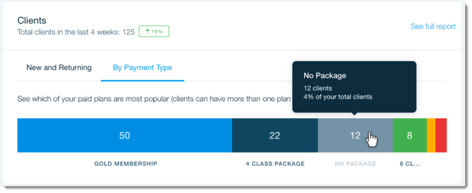Open the See full report link
Screen dimensions: 472x193
pyautogui.click(x=433, y=27)
